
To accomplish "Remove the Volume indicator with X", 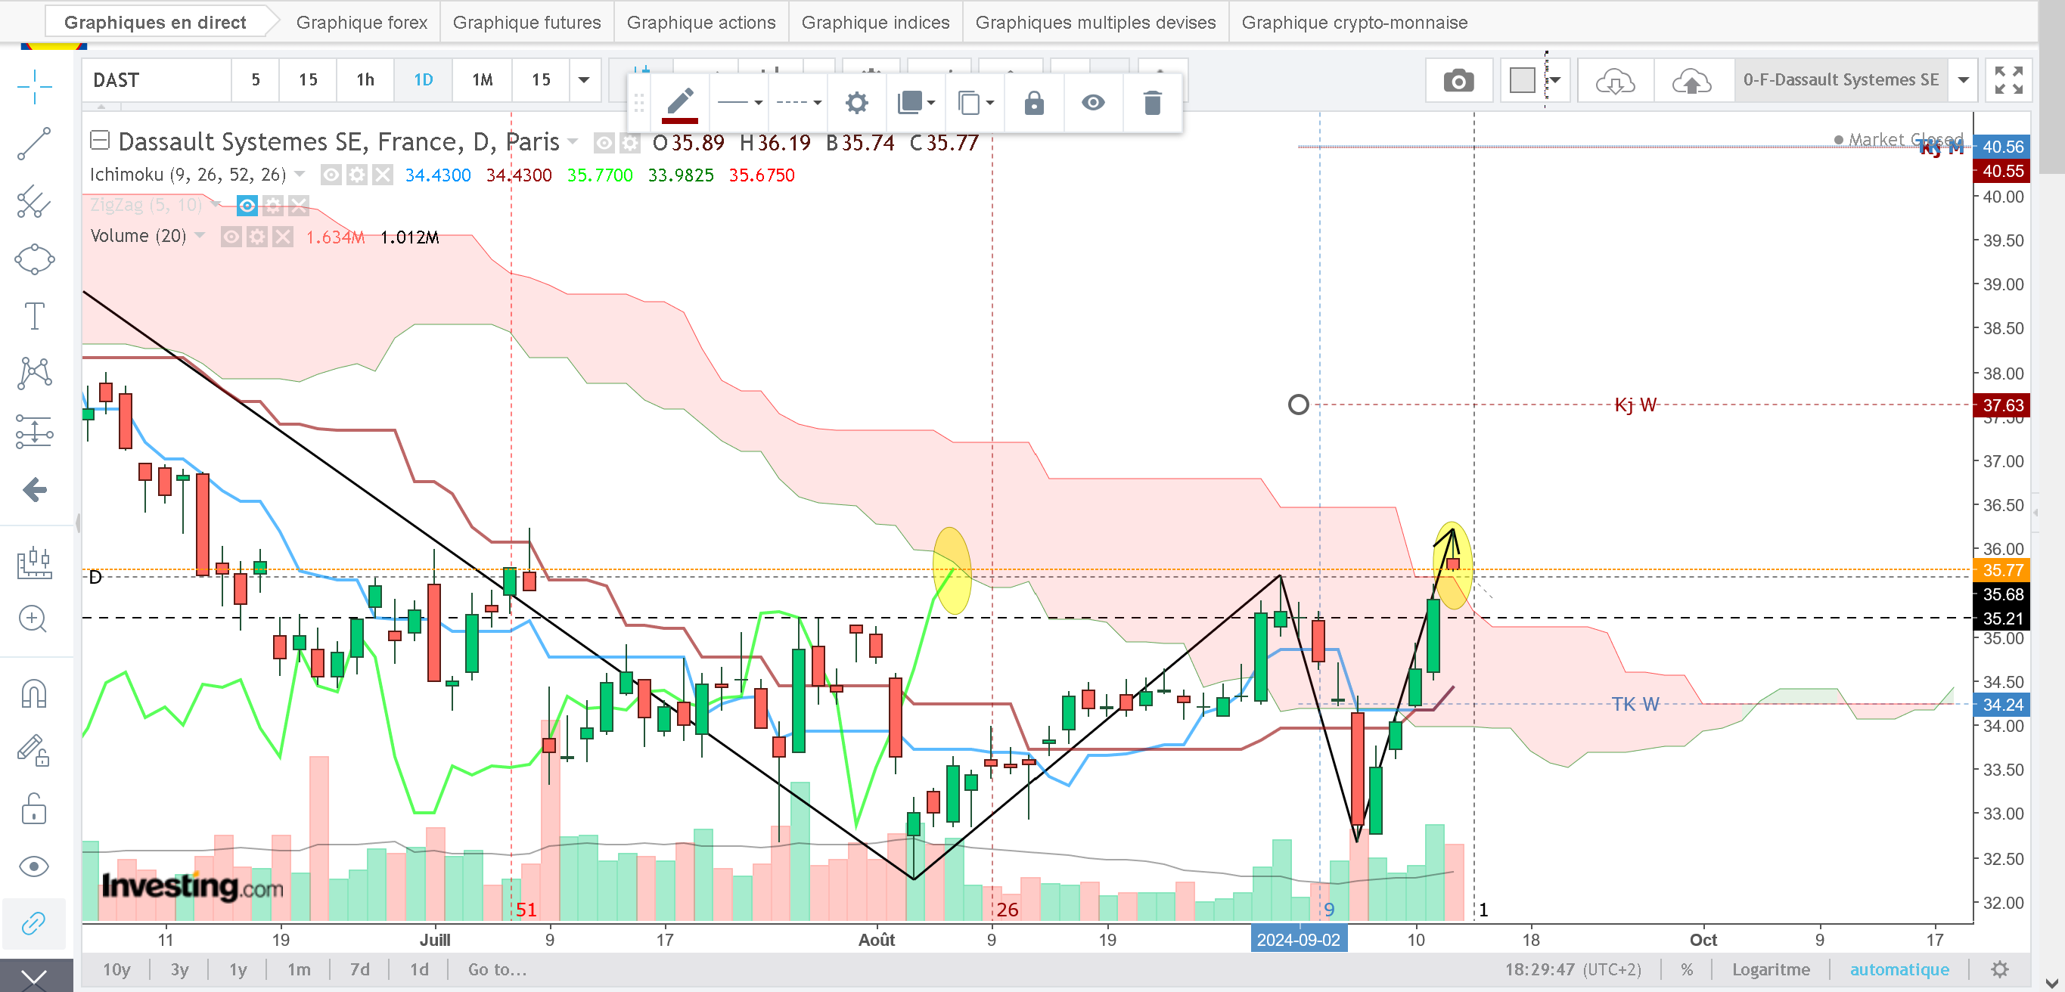I will [x=282, y=237].
